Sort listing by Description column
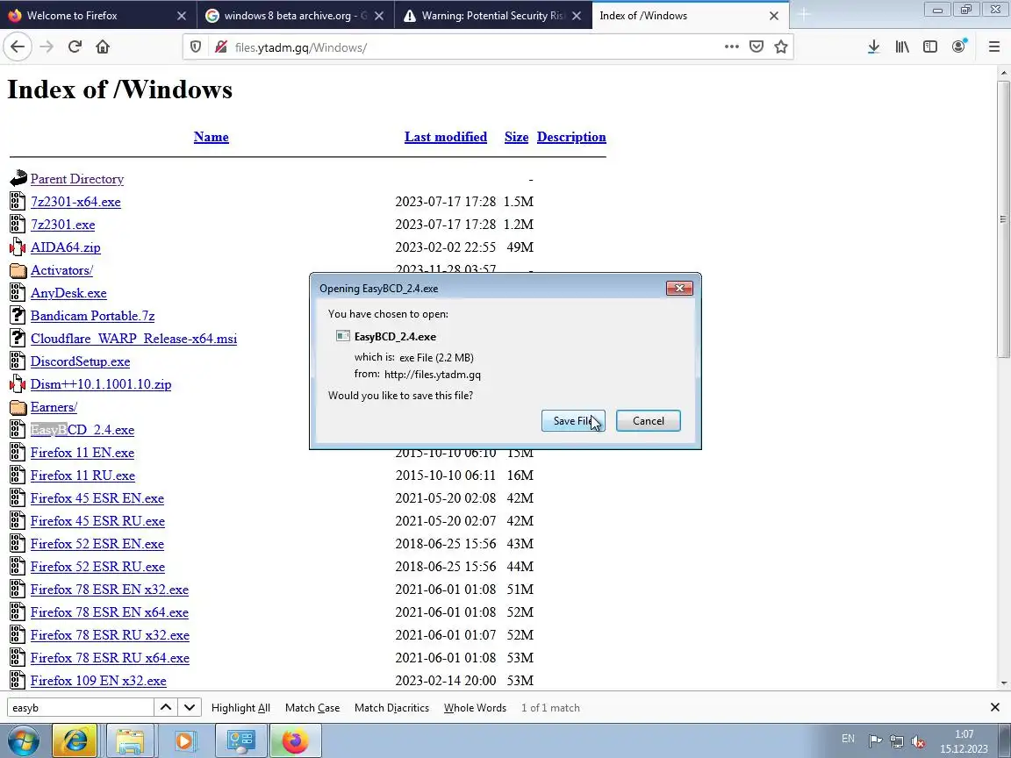This screenshot has height=758, width=1011. [x=571, y=137]
